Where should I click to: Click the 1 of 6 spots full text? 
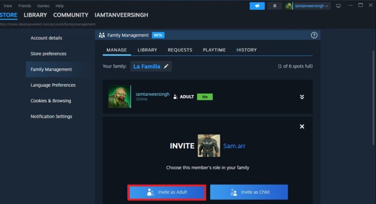tap(295, 66)
